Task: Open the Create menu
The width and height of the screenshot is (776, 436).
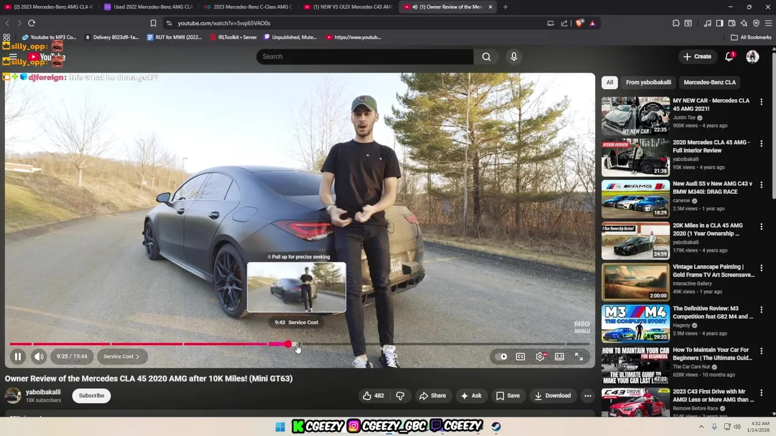Action: point(697,56)
